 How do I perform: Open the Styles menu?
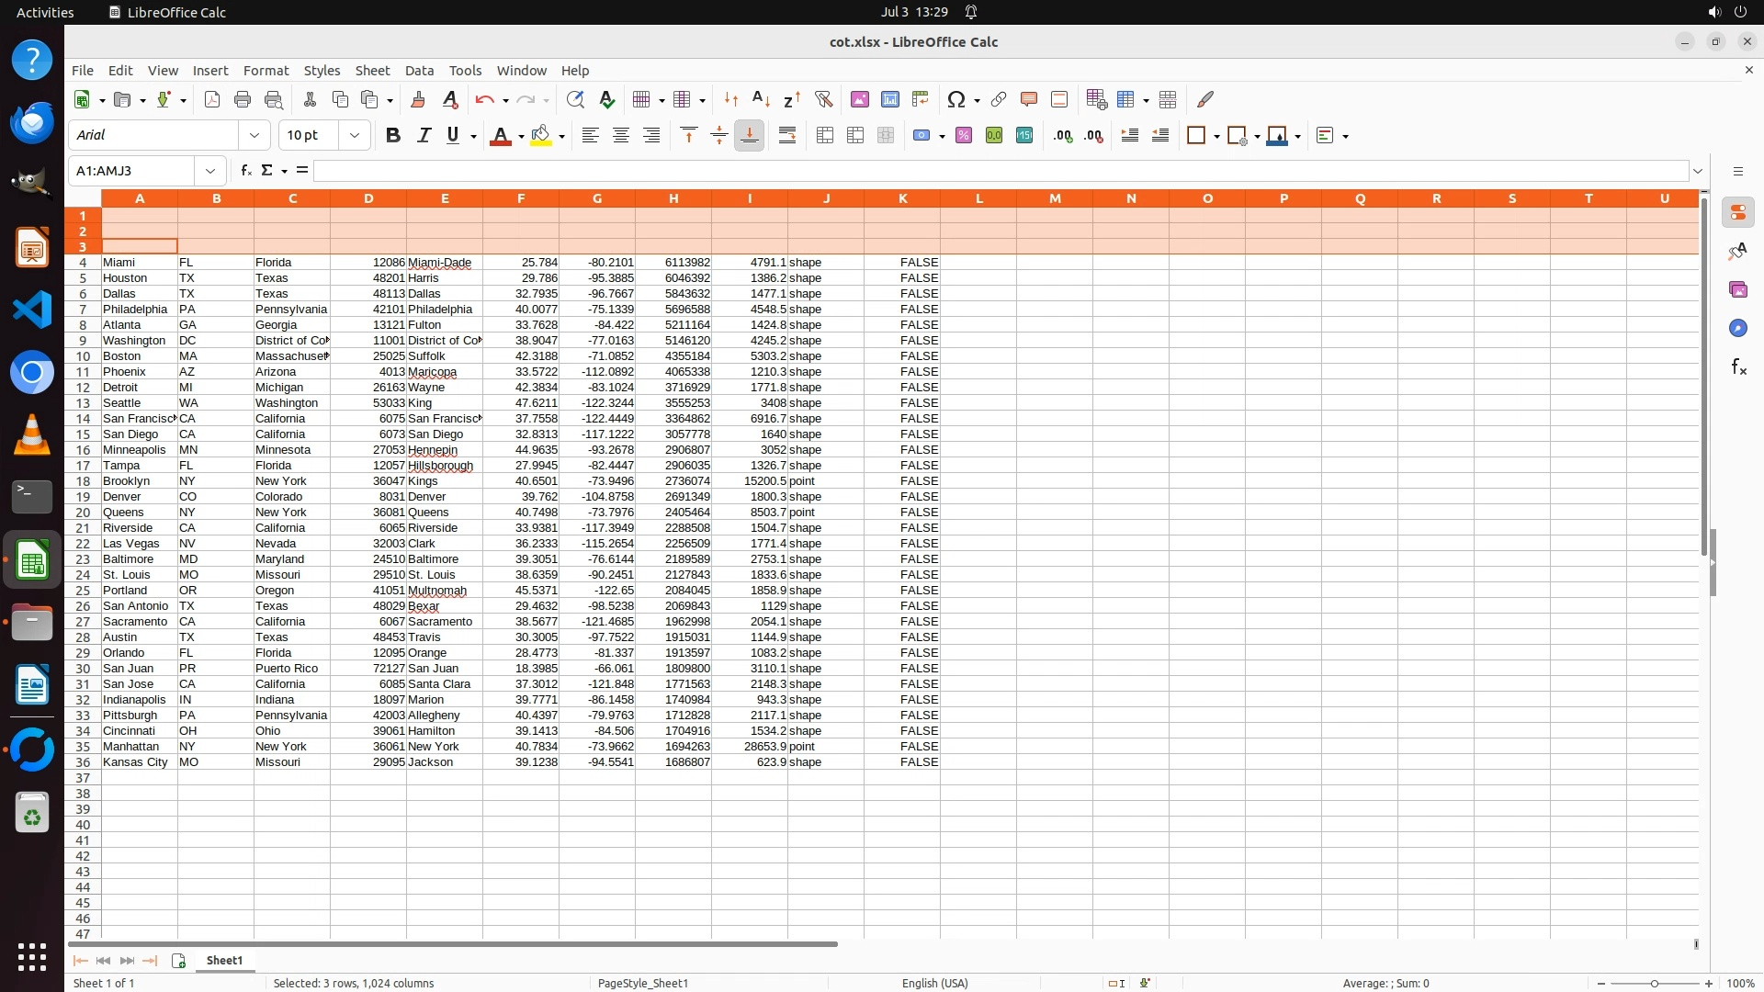[322, 71]
